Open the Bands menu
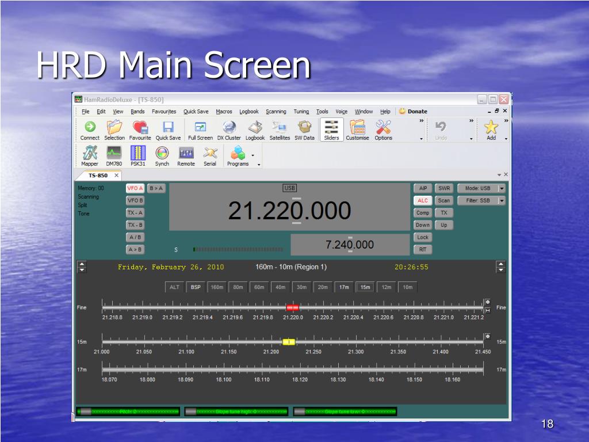Viewport: 589px width, 442px height. pyautogui.click(x=137, y=112)
